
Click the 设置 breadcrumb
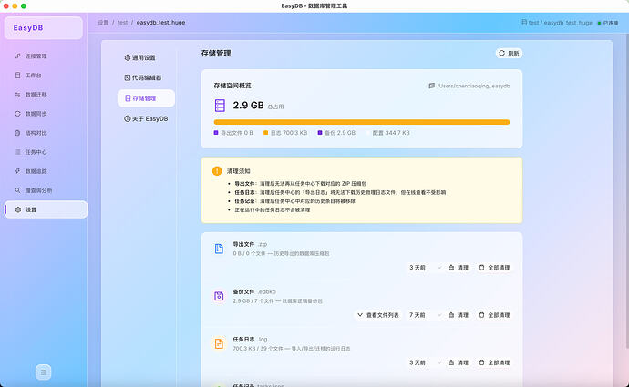(103, 23)
